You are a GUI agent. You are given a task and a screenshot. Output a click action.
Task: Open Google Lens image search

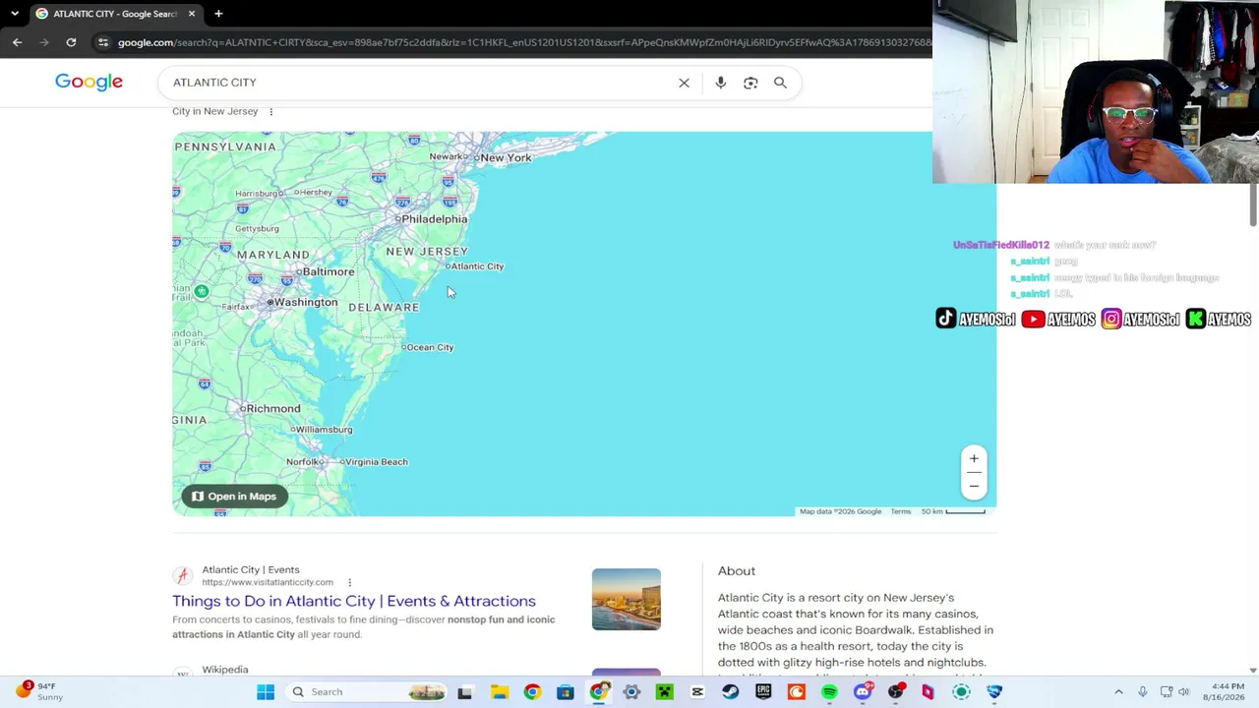(750, 83)
